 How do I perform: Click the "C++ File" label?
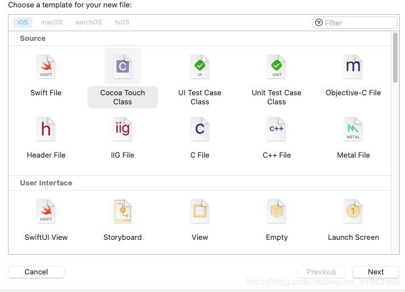coord(277,155)
